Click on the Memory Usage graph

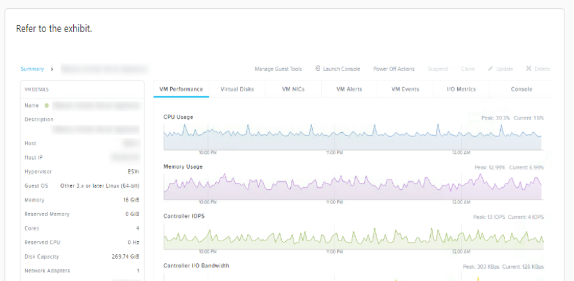tap(352, 187)
